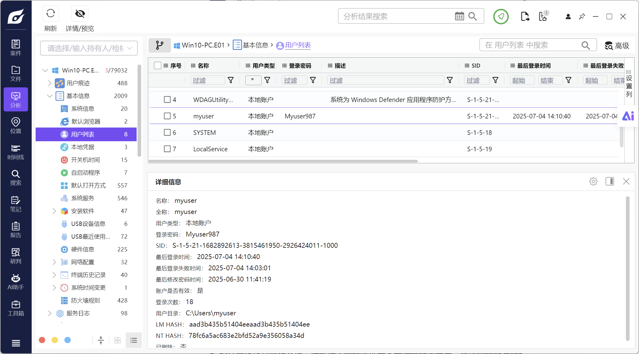
Task: Open the 工具箱 sidebar section
Action: pyautogui.click(x=16, y=308)
